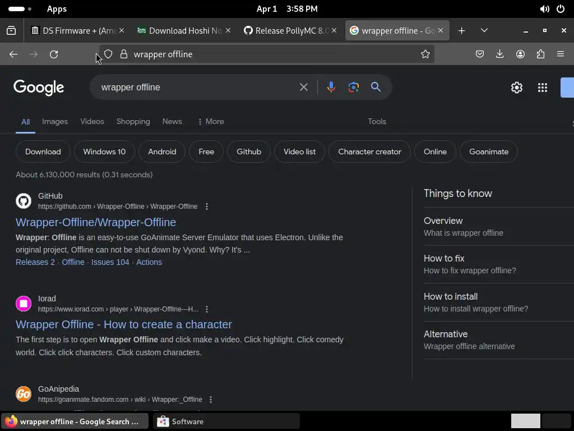Open the Actions sitelink

click(x=149, y=262)
